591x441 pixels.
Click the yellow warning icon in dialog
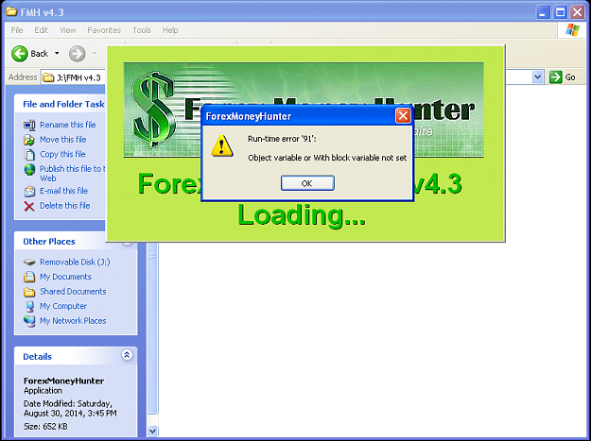(222, 146)
